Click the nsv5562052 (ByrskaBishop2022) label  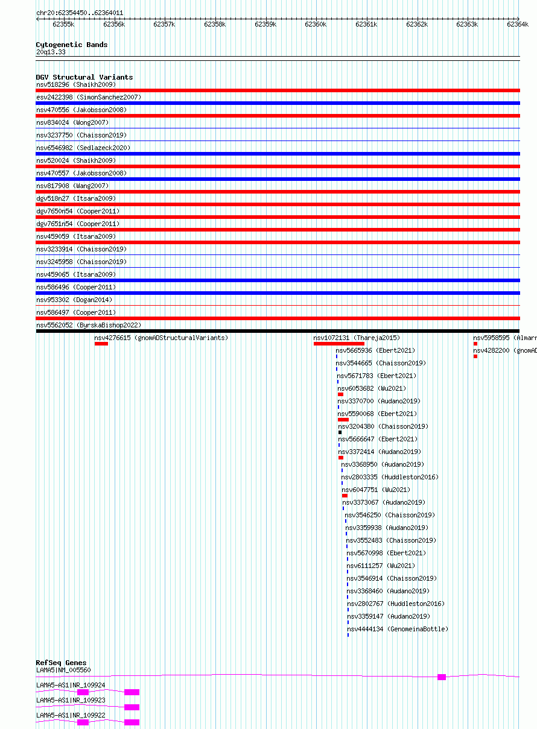(89, 325)
